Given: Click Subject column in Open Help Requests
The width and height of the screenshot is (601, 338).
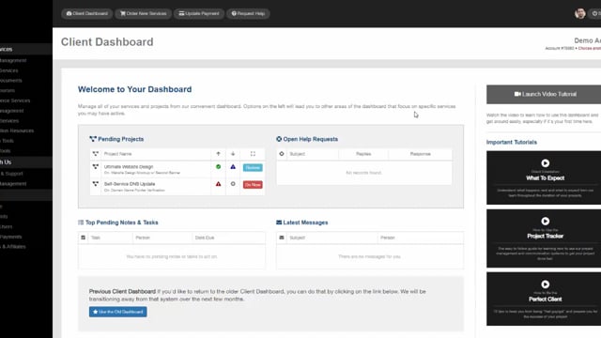Looking at the screenshot, I should coord(297,154).
